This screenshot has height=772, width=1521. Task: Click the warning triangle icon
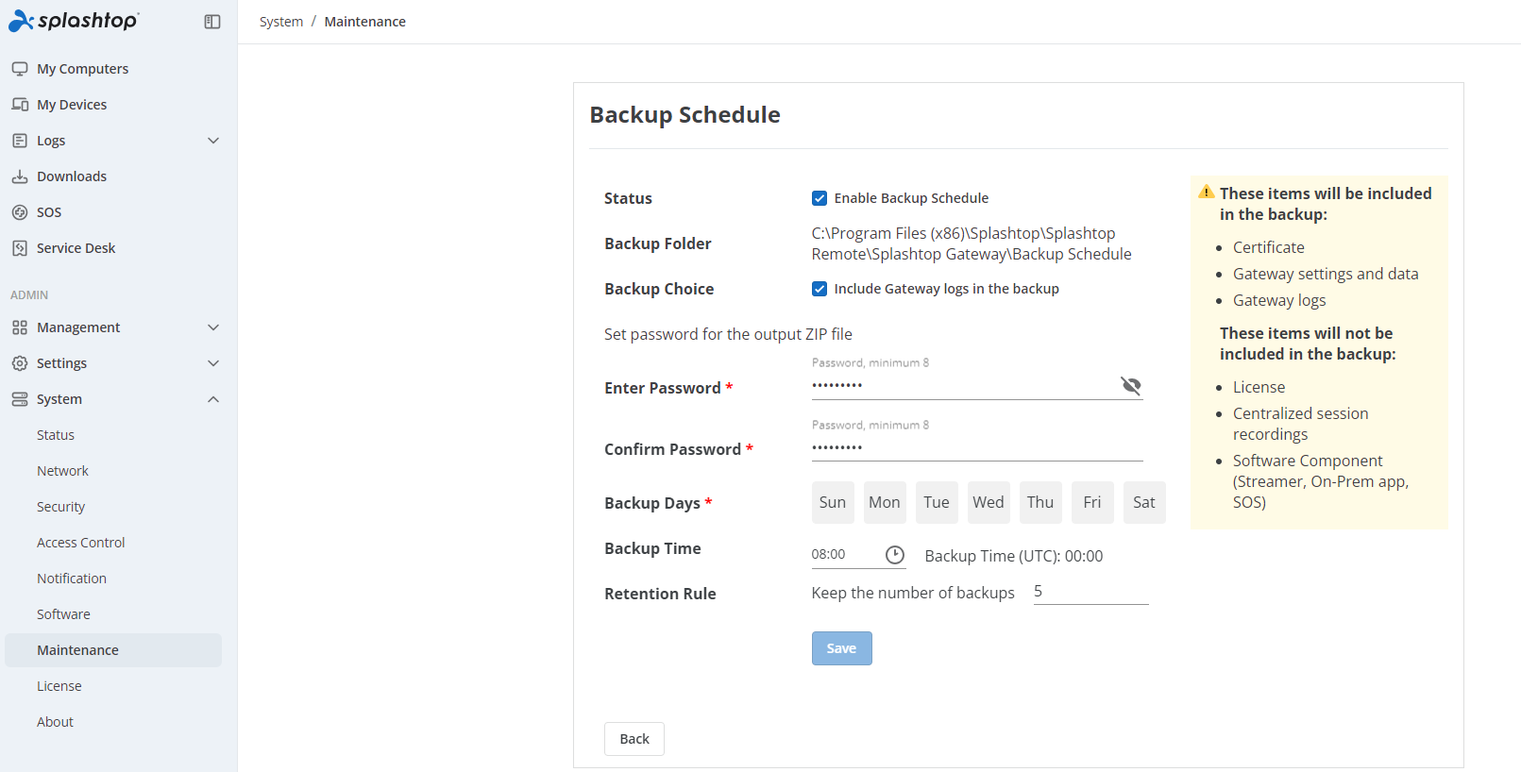pos(1207,192)
